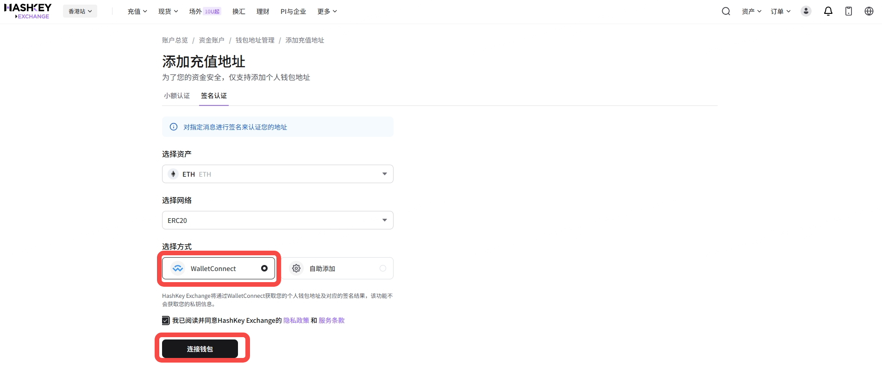Click the Ethereum coin icon
Screen dimensions: 882x376
coord(173,174)
